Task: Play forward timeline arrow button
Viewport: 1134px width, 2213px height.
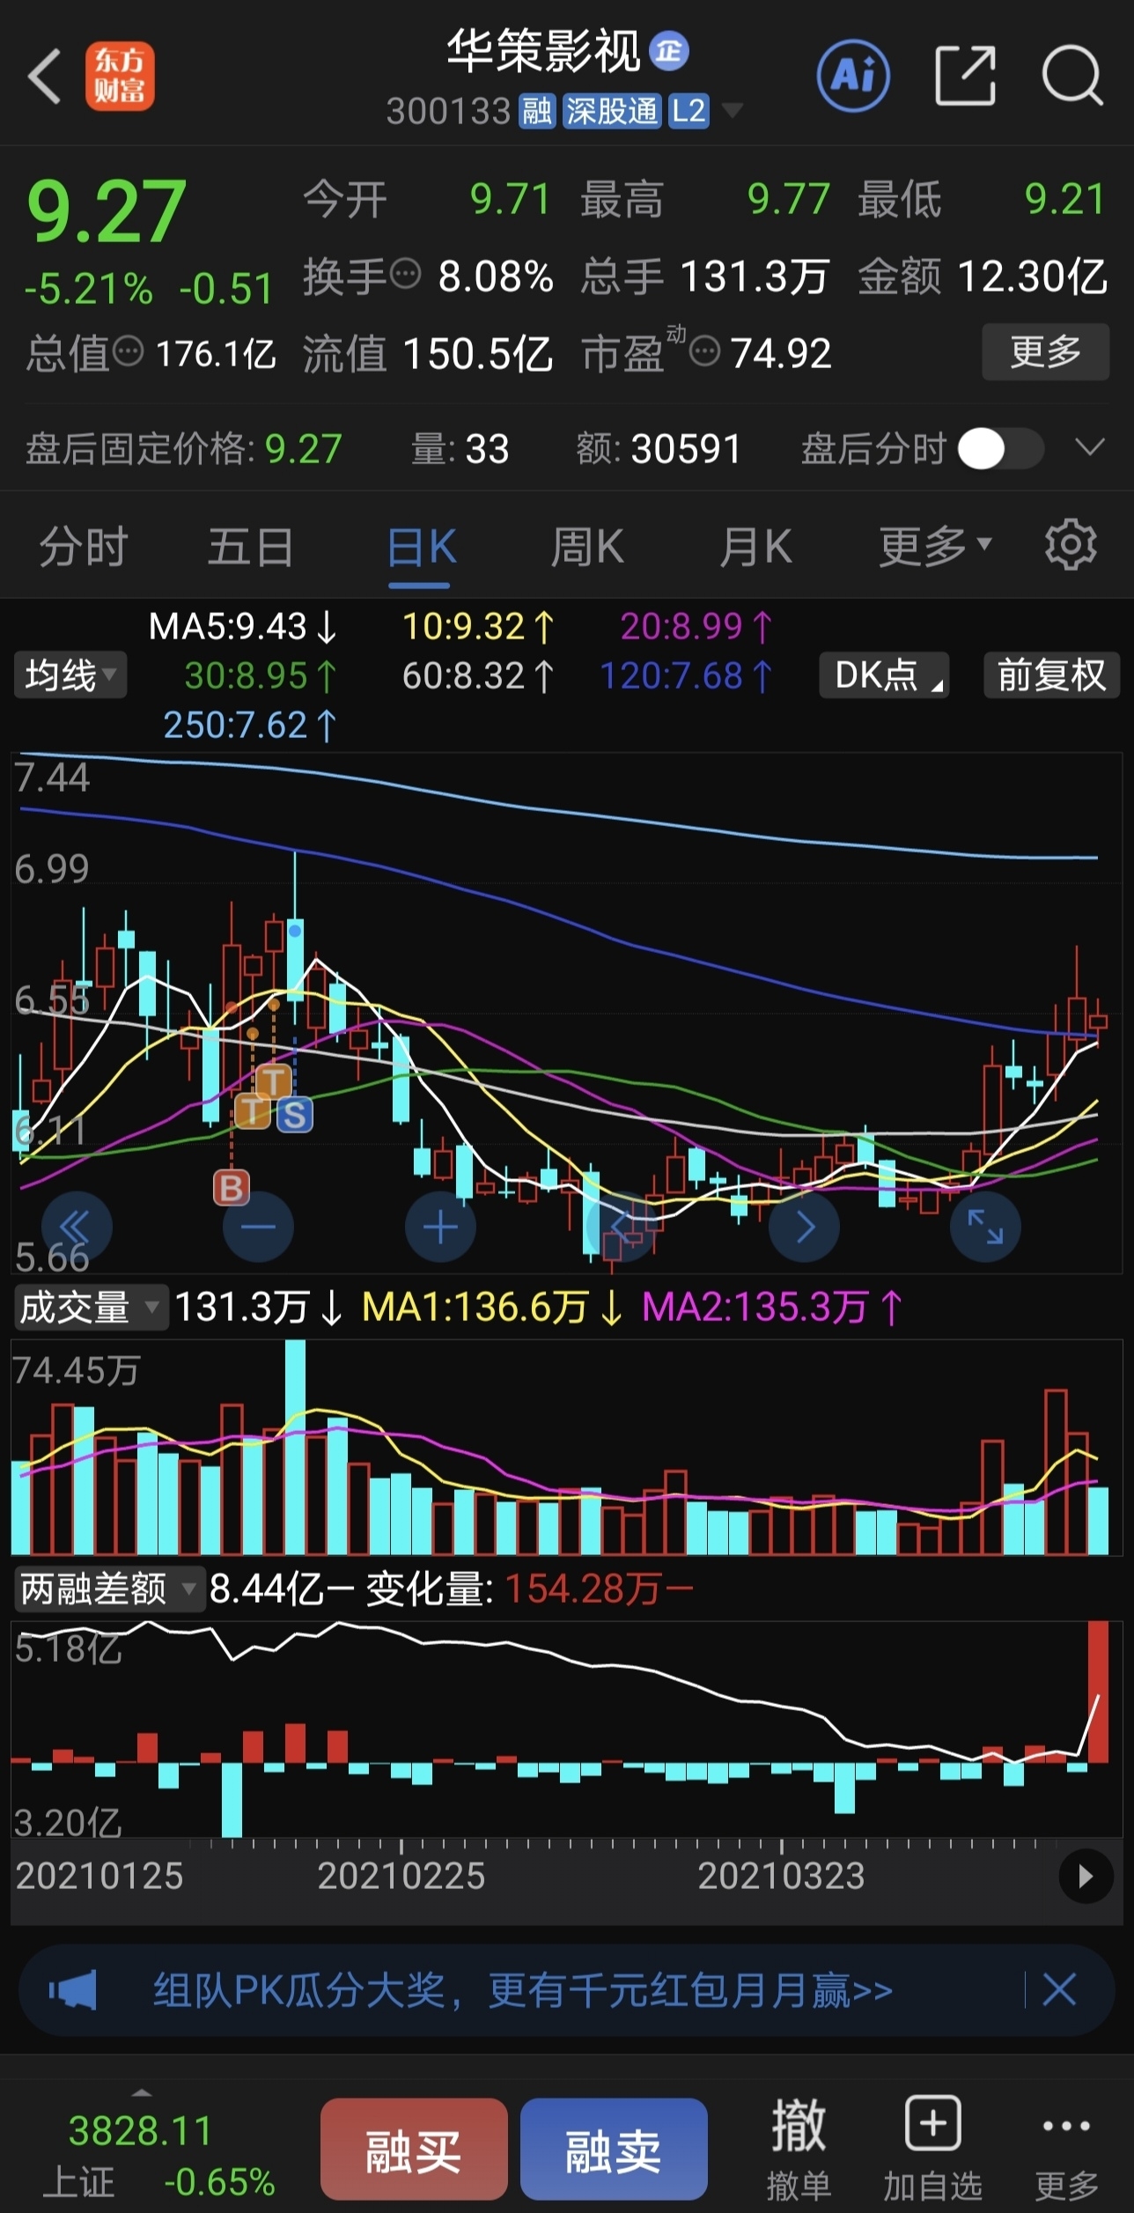Action: pyautogui.click(x=1085, y=1877)
